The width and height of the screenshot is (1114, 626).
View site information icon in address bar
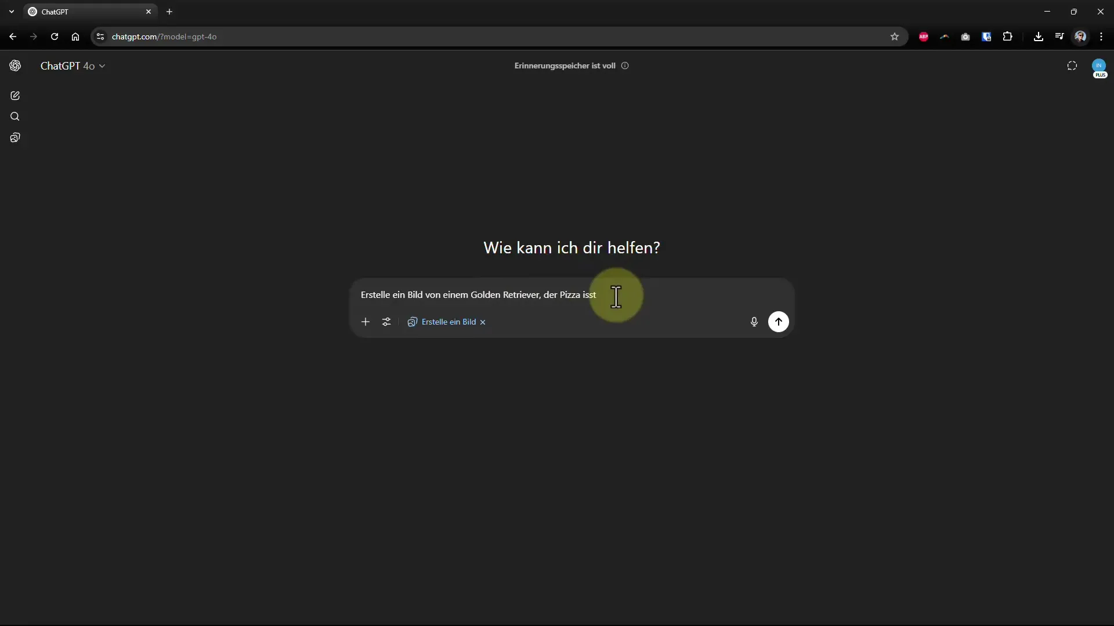100,37
